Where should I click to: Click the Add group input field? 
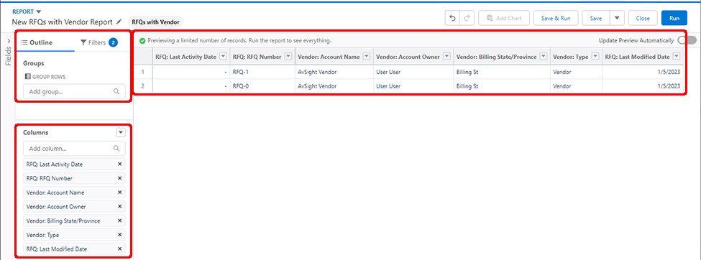pyautogui.click(x=74, y=92)
